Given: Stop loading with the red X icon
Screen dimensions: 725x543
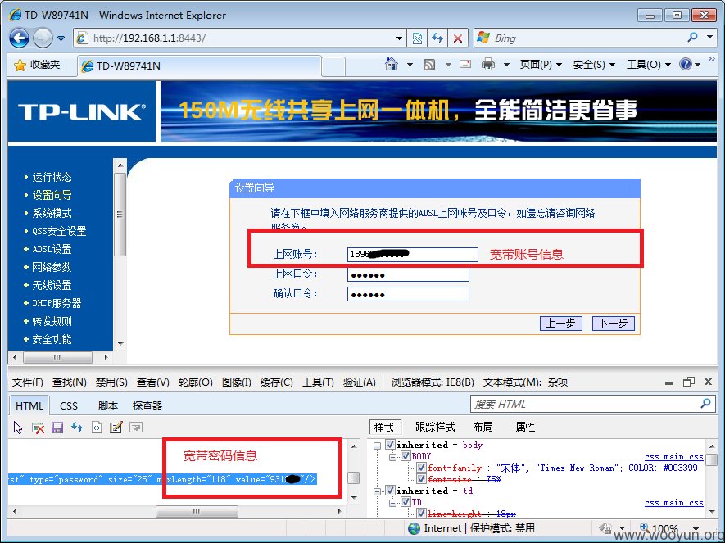Looking at the screenshot, I should click(x=458, y=38).
